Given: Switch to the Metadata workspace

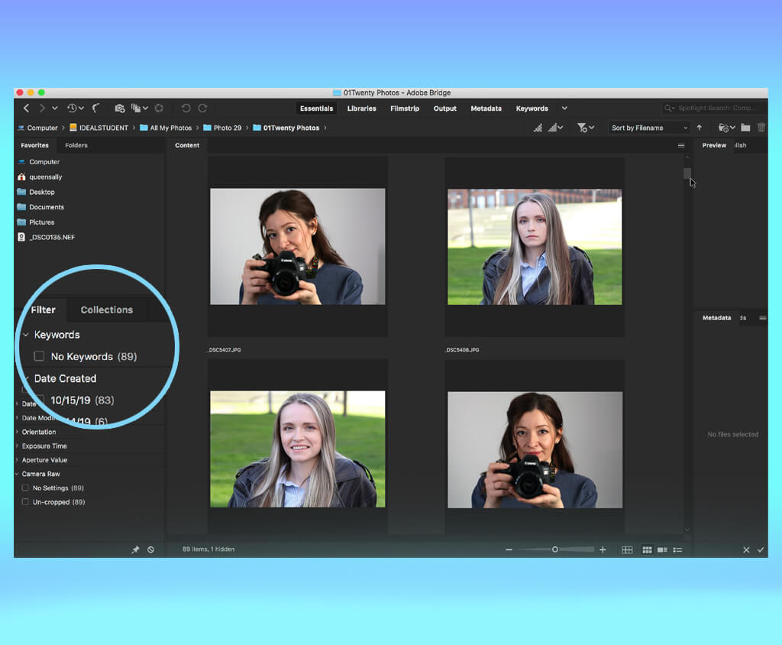Looking at the screenshot, I should click(x=486, y=109).
